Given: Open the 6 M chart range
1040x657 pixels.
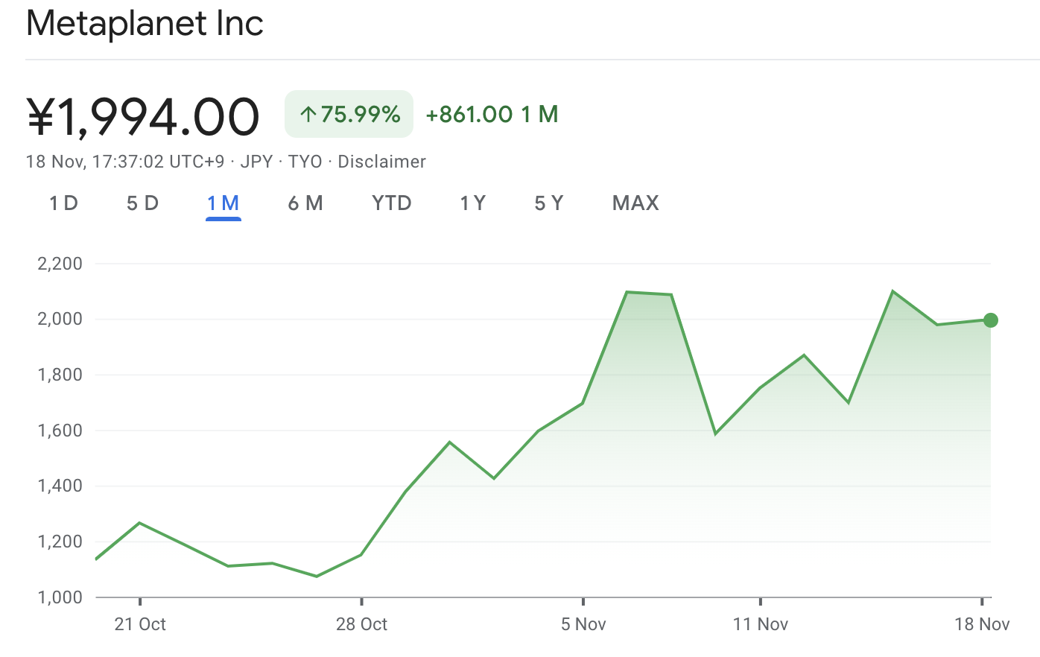Looking at the screenshot, I should [305, 203].
